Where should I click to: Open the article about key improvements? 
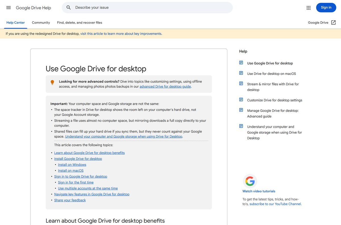coord(121,34)
